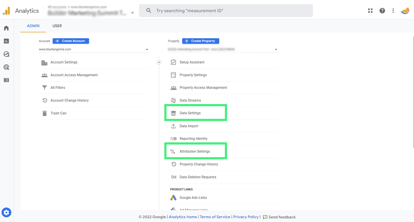
Task: Open Trash Can text
Action: point(58,113)
